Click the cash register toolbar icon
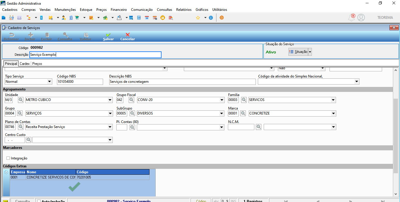The height and width of the screenshot is (202, 400). [119, 18]
